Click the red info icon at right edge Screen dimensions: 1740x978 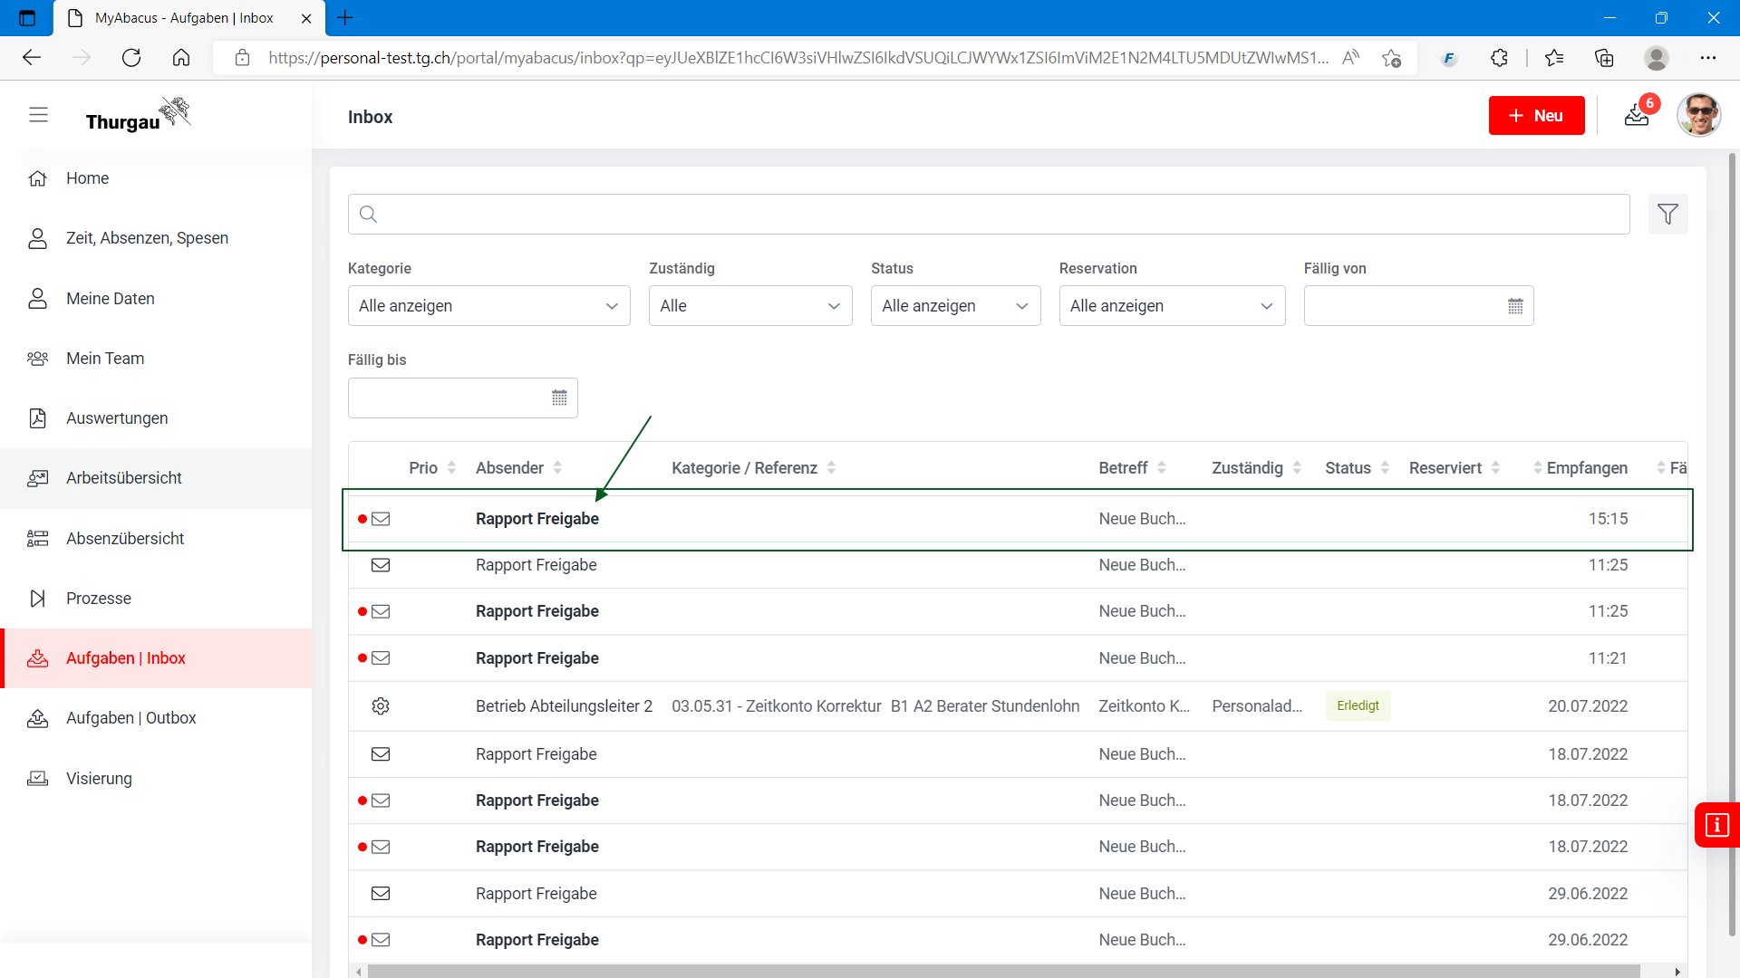[x=1716, y=825]
